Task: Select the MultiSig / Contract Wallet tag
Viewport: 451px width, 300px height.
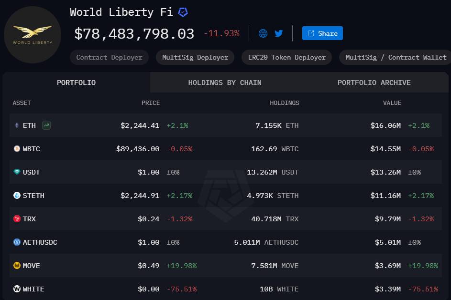Action: point(395,57)
